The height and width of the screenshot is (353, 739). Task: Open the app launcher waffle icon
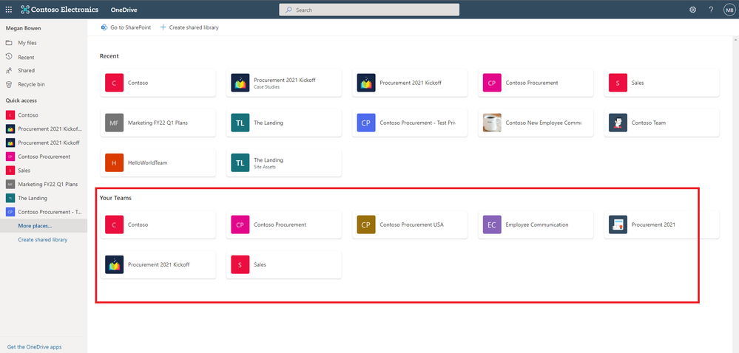coord(9,10)
